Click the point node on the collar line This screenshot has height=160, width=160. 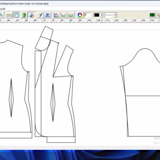click(x=58, y=43)
